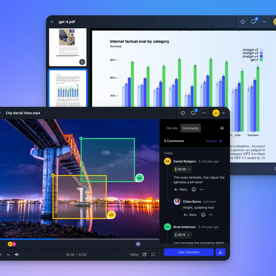Click the back arrow on gpt-4.pdf
Viewport: 276px width, 276px height.
[x=52, y=22]
